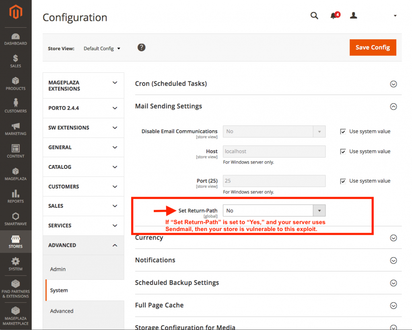
Task: Open the admin search magnifier icon
Action: [314, 15]
